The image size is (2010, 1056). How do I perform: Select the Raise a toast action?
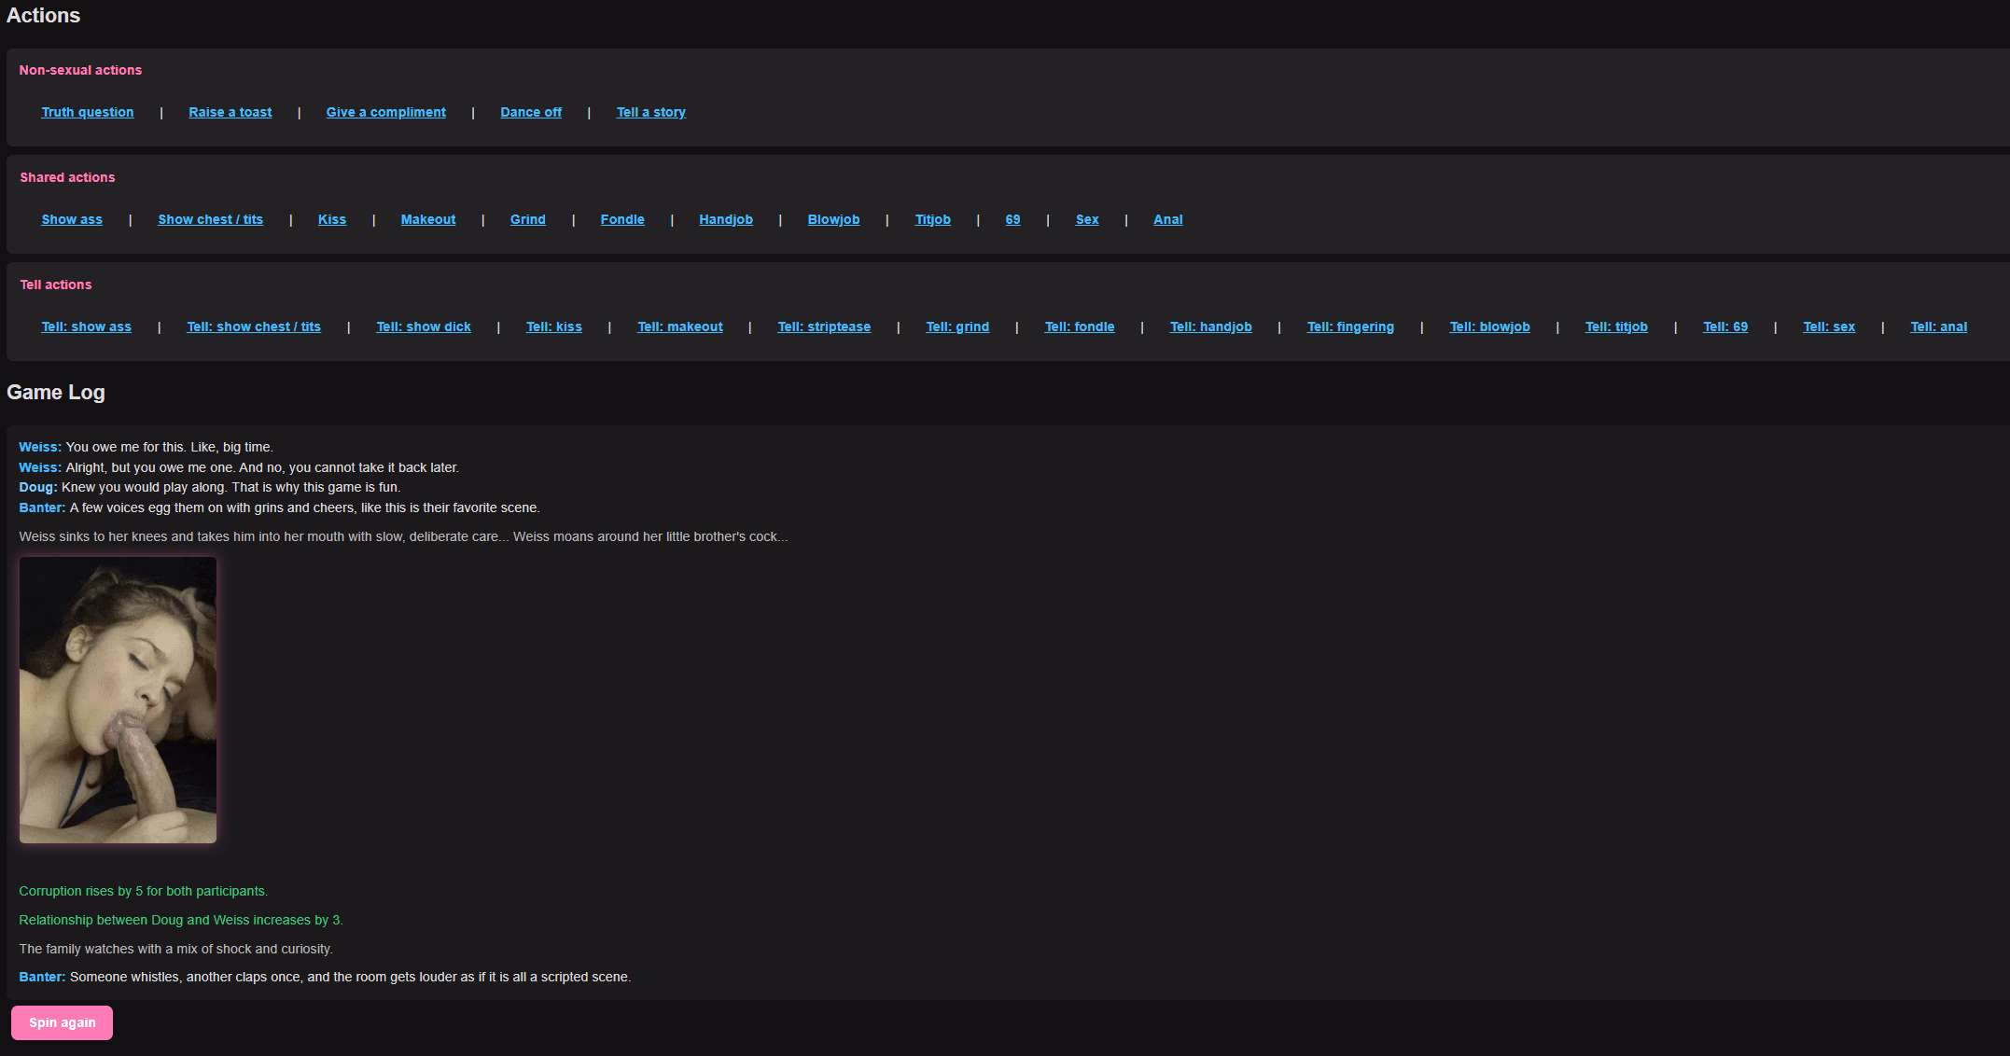pos(230,112)
